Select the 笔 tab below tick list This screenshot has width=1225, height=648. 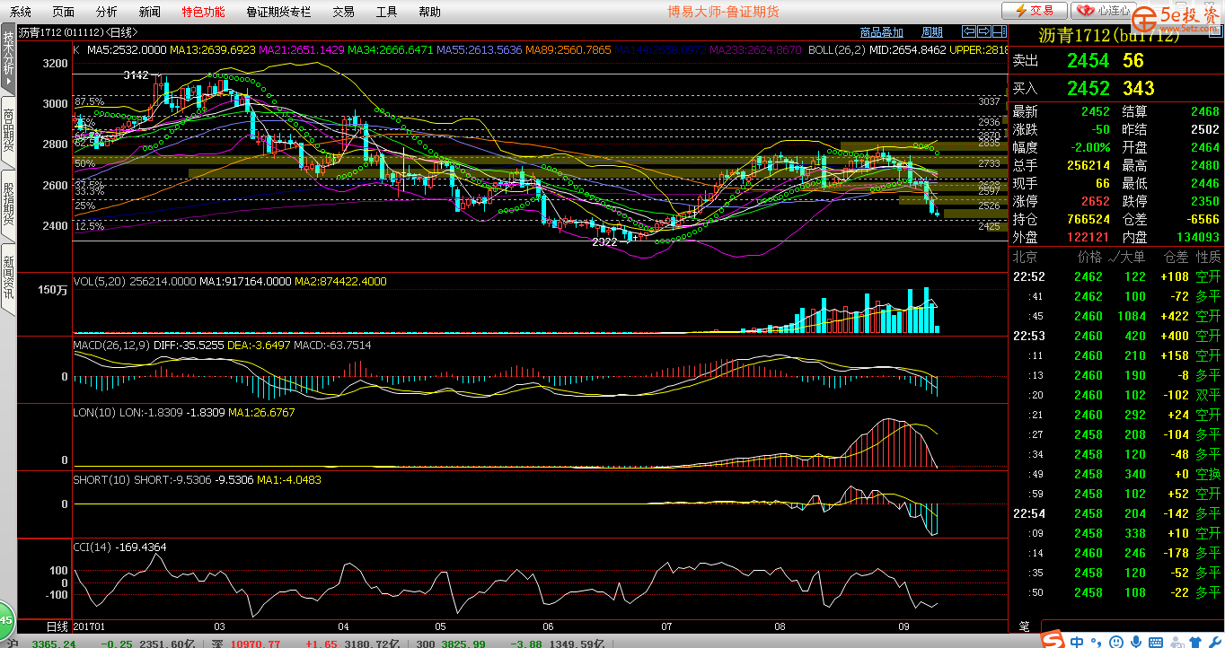pyautogui.click(x=1025, y=626)
